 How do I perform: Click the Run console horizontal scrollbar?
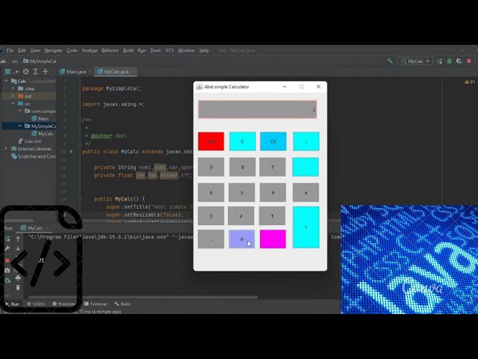pos(143,297)
